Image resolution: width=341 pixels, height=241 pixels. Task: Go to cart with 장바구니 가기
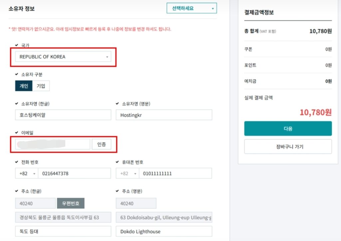click(x=288, y=147)
